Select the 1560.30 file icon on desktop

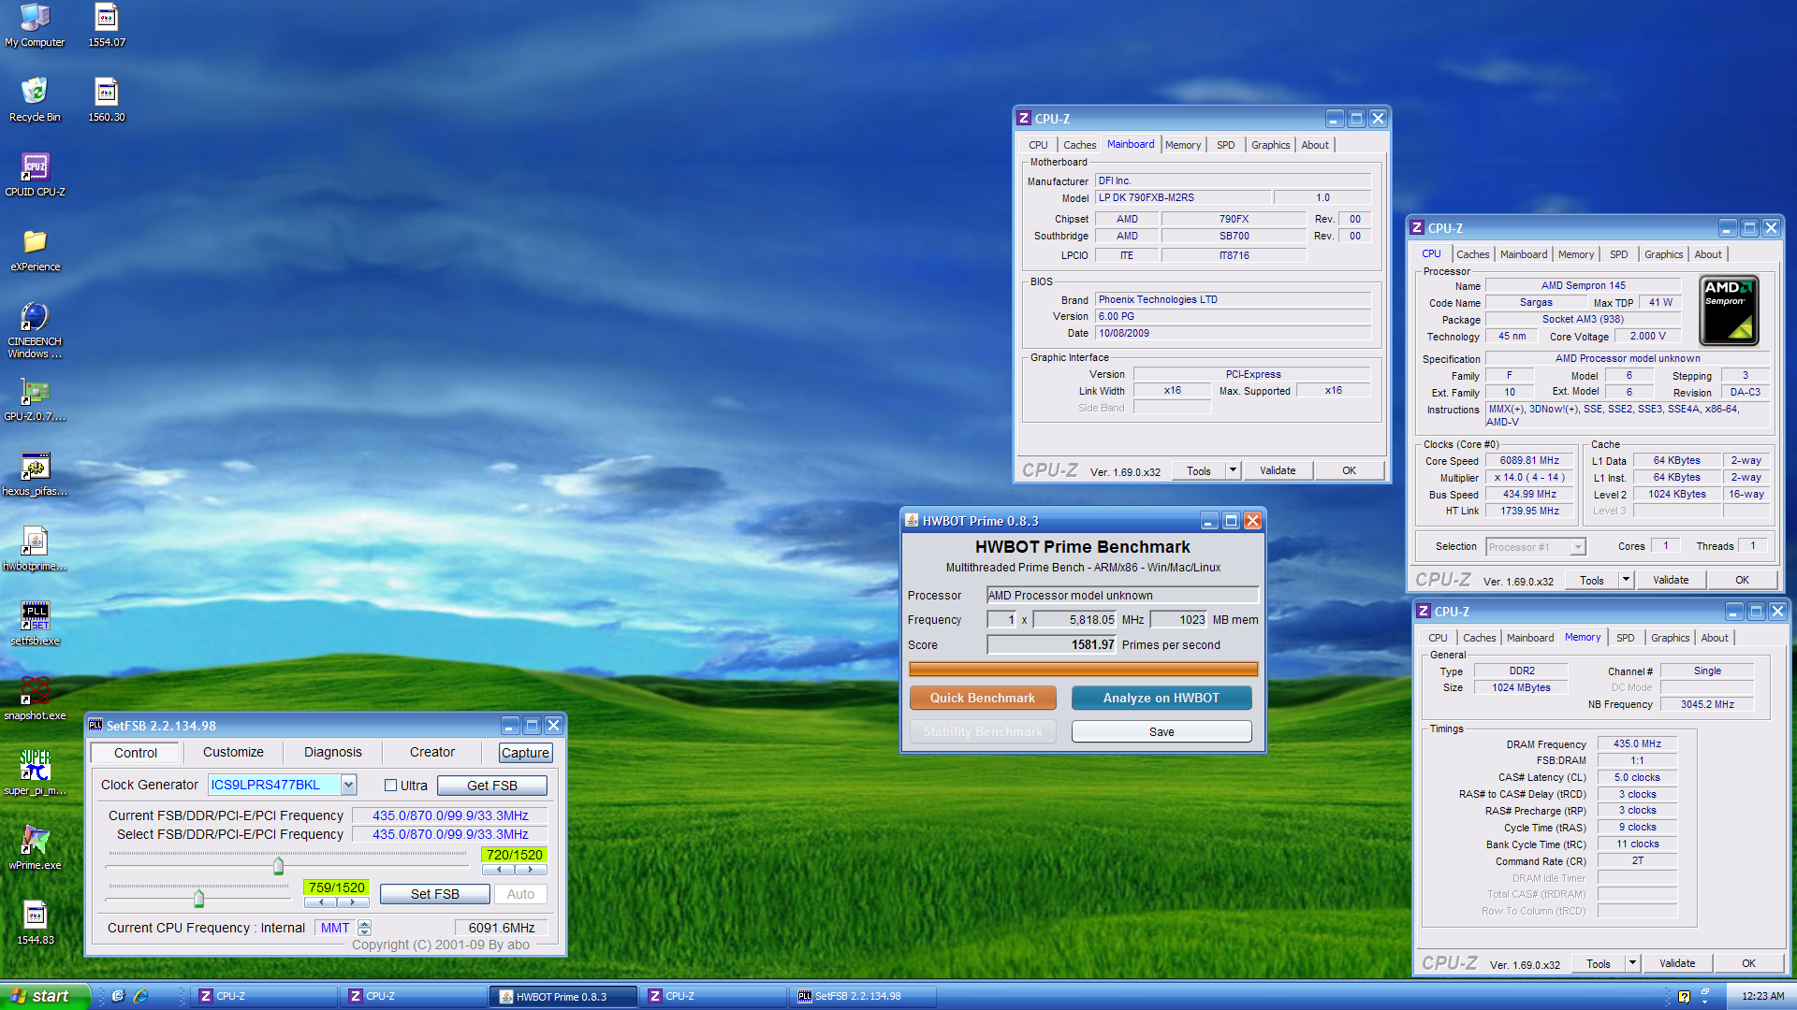[x=107, y=100]
